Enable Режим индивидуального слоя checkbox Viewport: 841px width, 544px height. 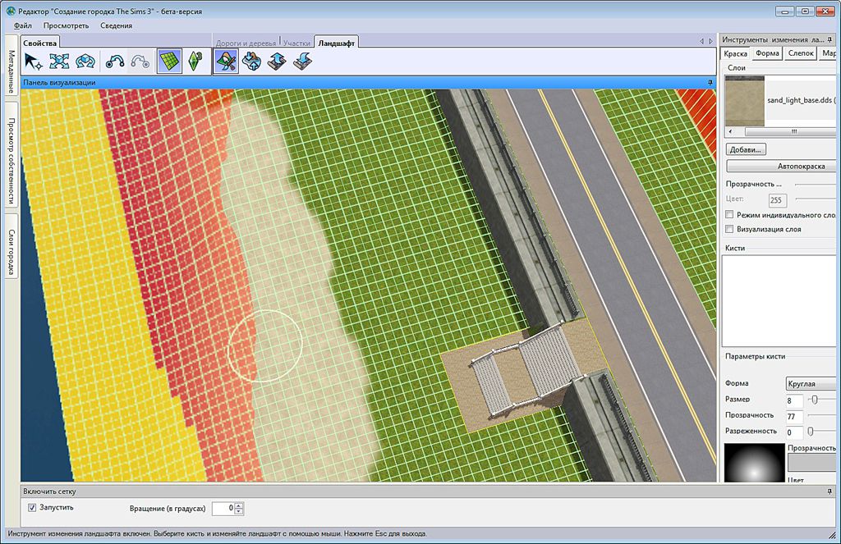(x=729, y=214)
